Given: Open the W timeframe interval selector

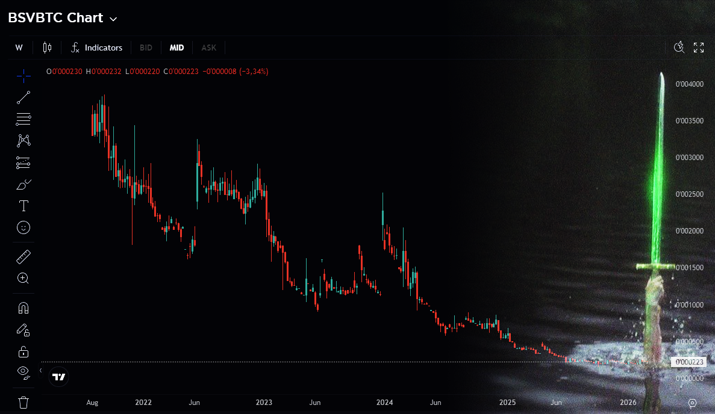Looking at the screenshot, I should [19, 48].
